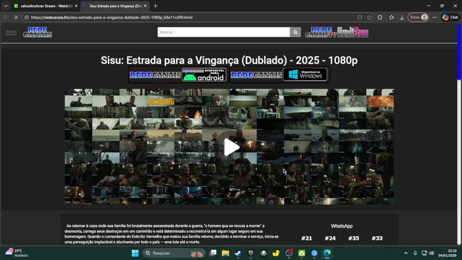The image size is (462, 260).
Task: Click the Rede Canais Android app banner
Action: [x=178, y=75]
